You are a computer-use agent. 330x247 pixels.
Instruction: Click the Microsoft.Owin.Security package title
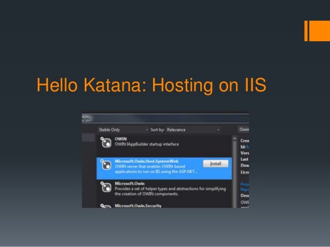[138, 206]
